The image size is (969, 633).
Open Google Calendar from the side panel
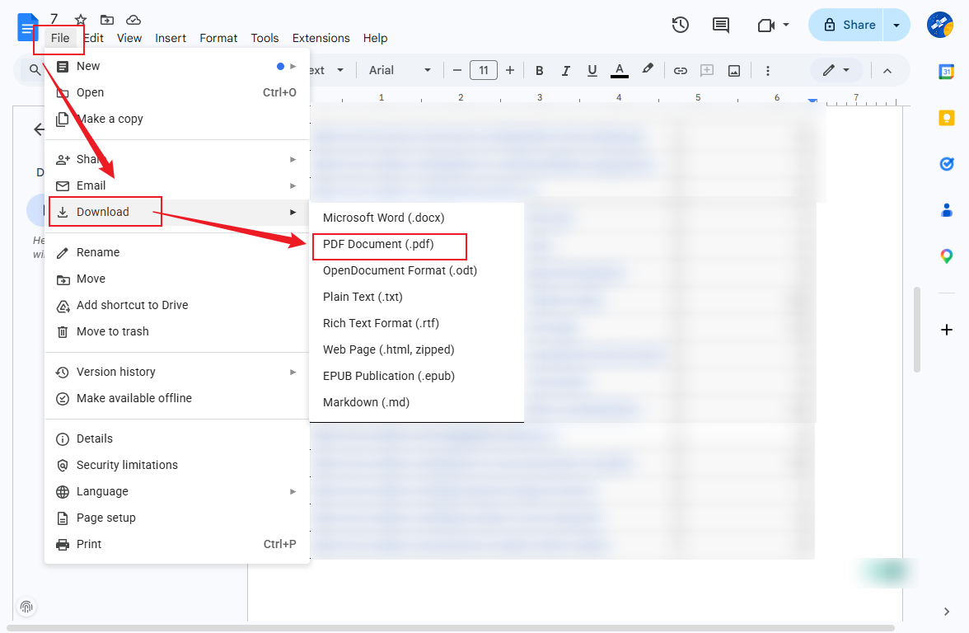[x=946, y=73]
